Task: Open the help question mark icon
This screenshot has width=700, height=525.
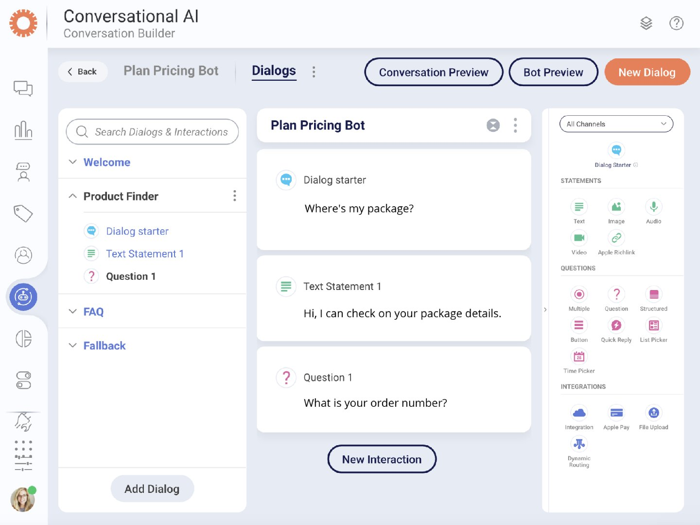Action: click(x=676, y=23)
